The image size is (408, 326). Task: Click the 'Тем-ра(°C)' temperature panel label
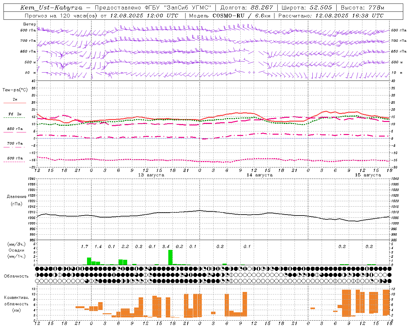[15, 90]
